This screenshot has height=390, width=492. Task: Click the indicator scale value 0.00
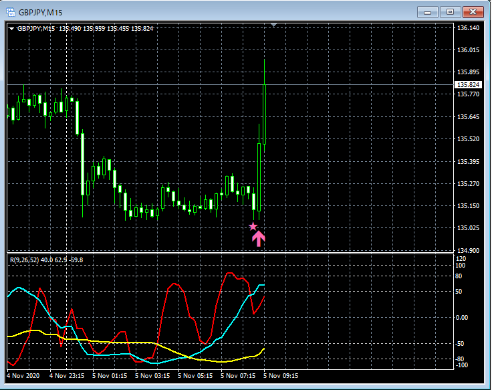(x=461, y=318)
